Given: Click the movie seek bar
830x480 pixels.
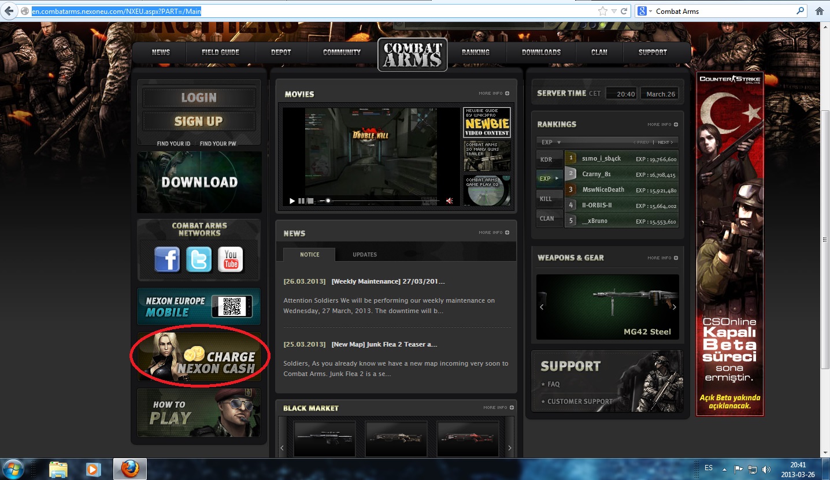Looking at the screenshot, I should click(379, 201).
